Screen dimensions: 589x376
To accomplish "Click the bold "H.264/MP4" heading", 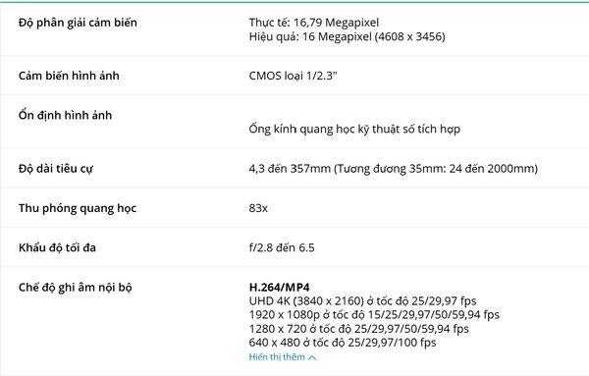I will [280, 288].
